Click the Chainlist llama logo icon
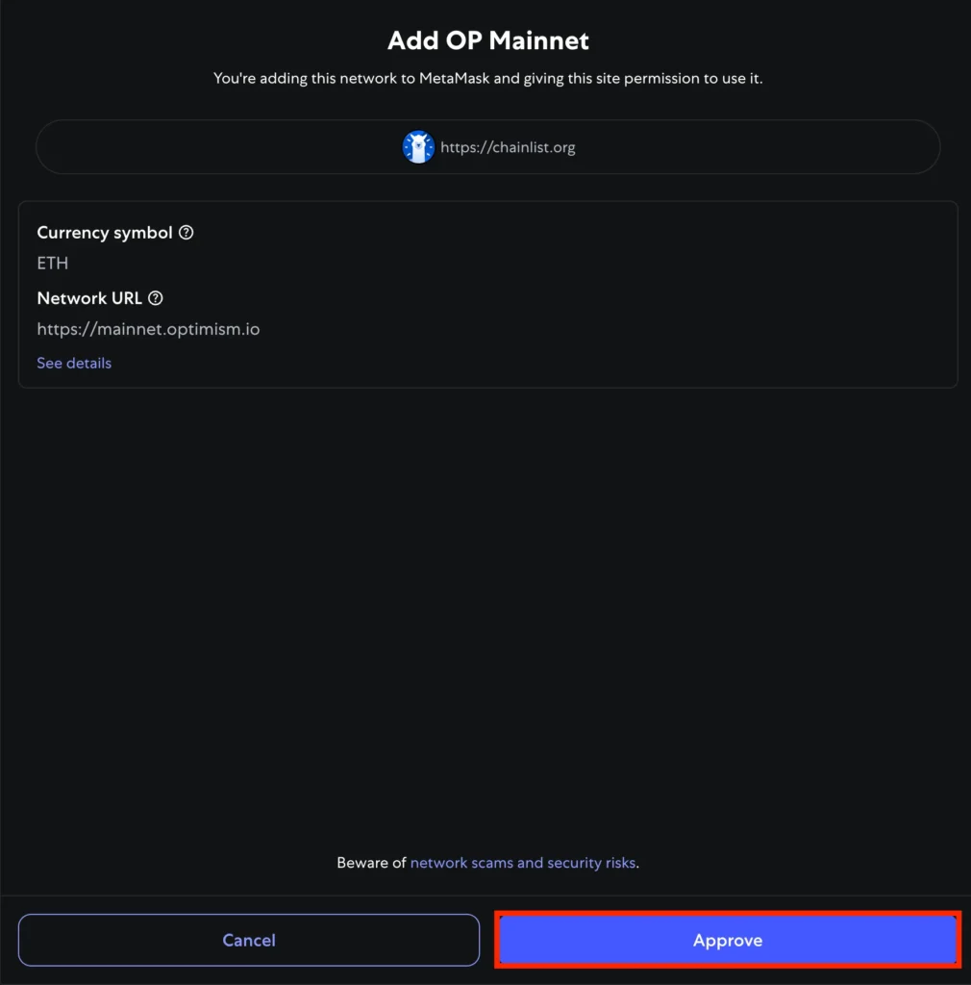Viewport: 971px width, 985px height. coord(418,147)
